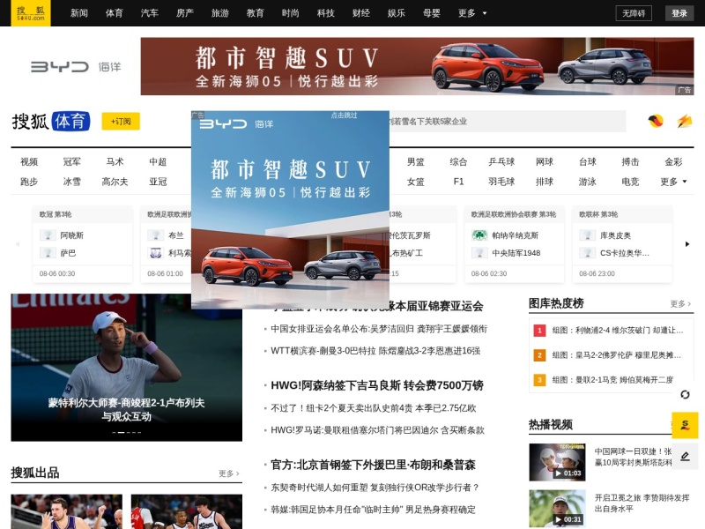705x529 pixels.
Task: Open the yellow Sohu floating sidebar icon
Action: [685, 425]
